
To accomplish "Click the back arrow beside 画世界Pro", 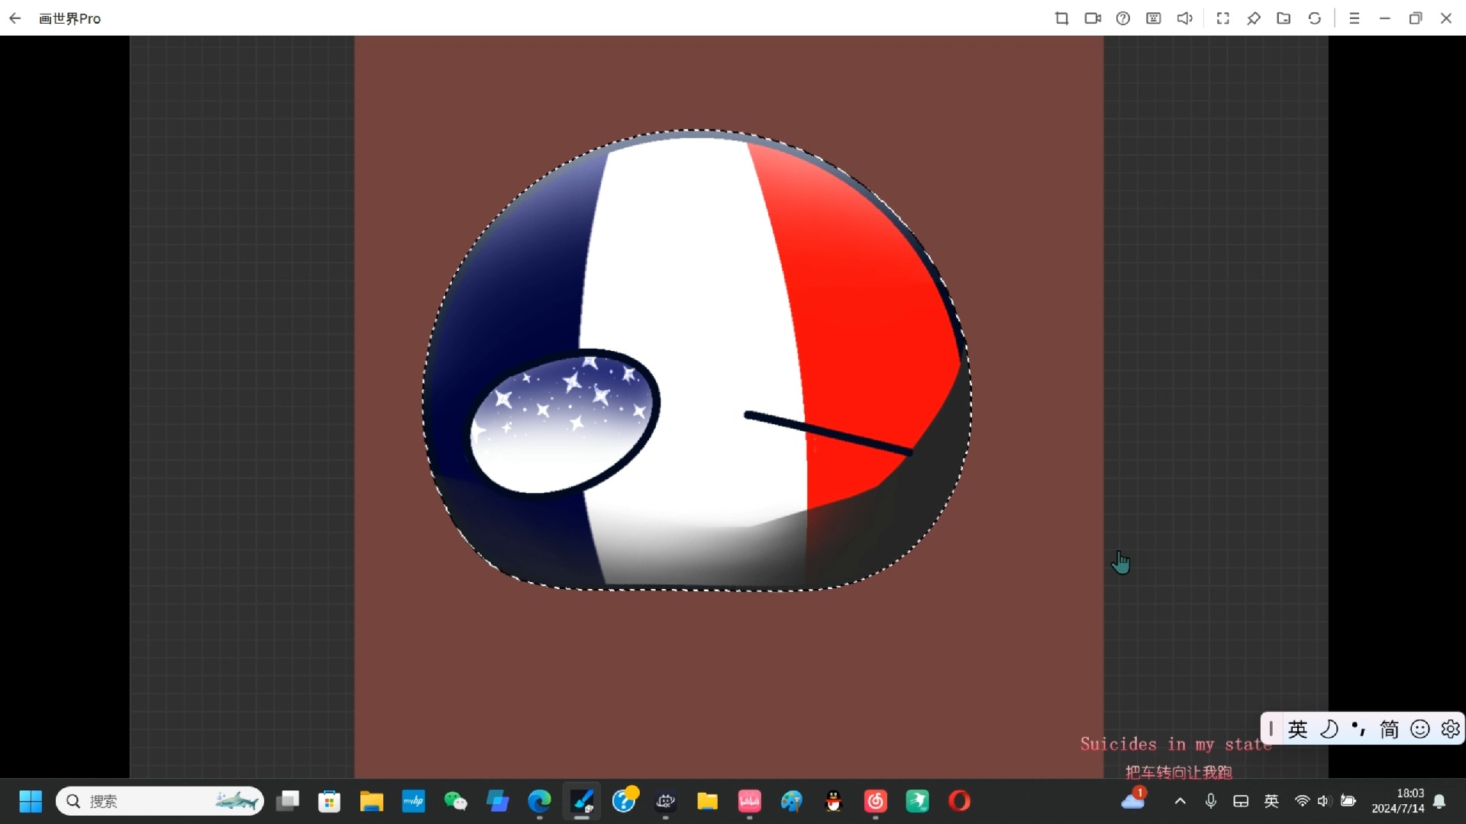I will coord(15,18).
